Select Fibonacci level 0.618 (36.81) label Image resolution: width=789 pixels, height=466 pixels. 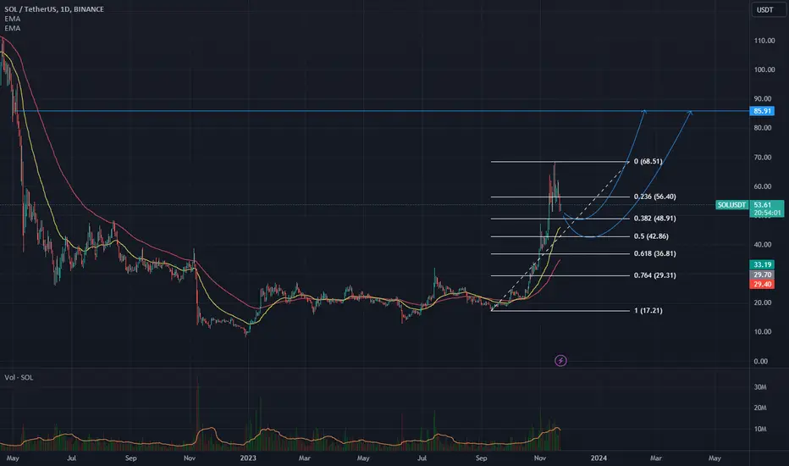point(654,253)
